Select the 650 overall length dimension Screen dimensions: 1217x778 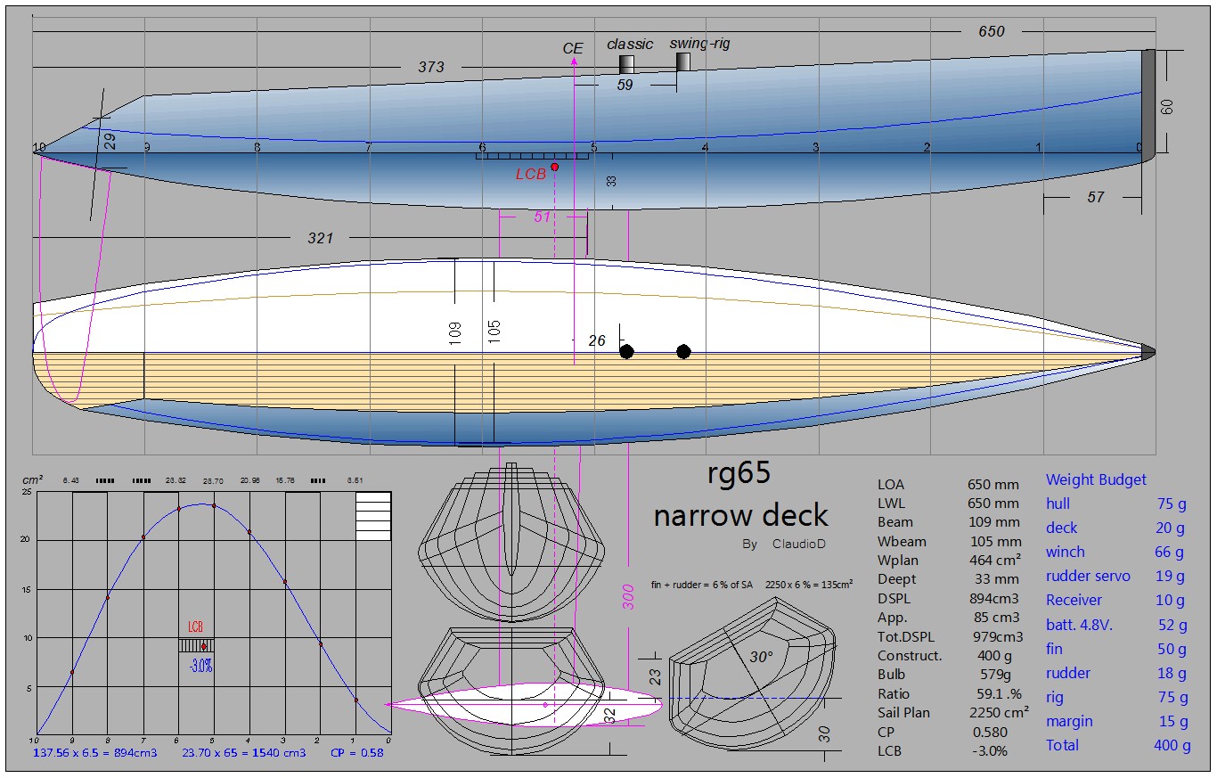[991, 32]
